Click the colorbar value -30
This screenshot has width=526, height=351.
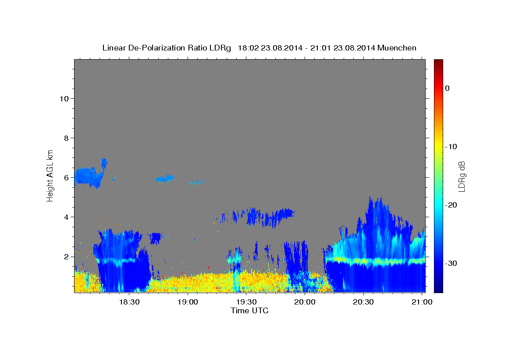pos(451,263)
